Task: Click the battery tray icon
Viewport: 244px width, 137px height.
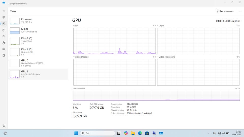Action: point(227,133)
